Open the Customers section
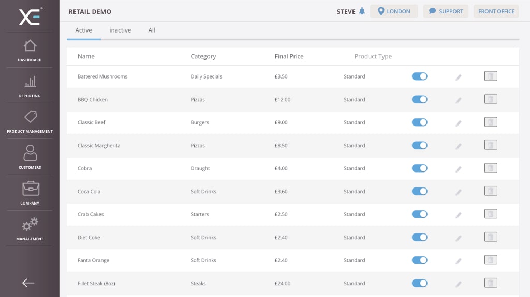Viewport: 530px width, 297px height. [x=30, y=157]
